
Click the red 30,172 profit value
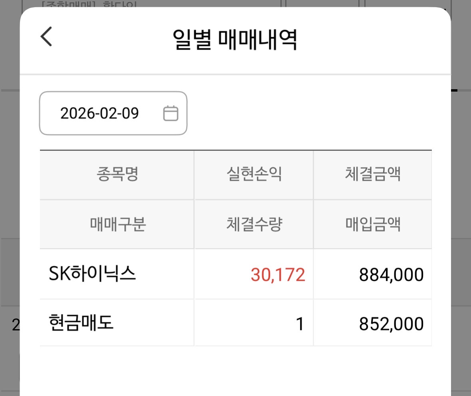coord(278,275)
